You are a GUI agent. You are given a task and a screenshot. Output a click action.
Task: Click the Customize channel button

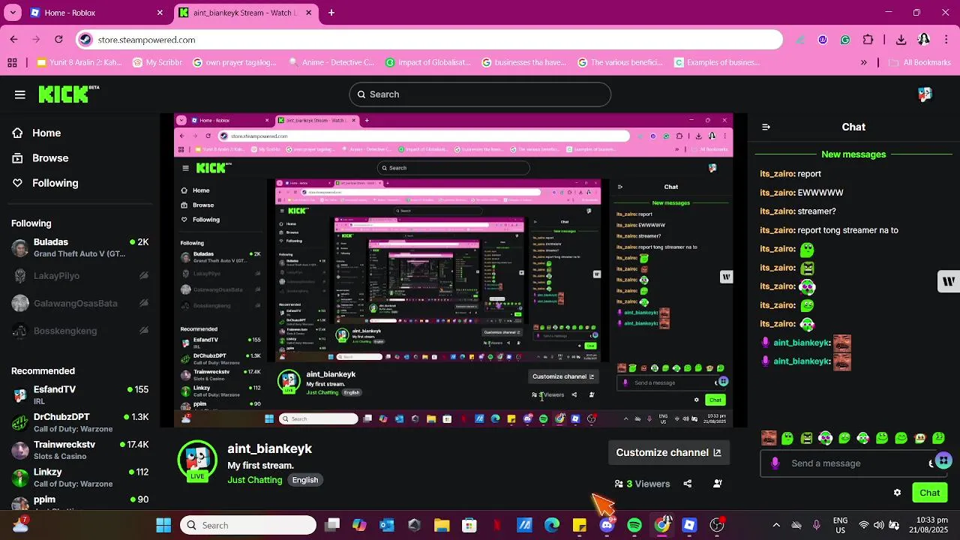[x=668, y=452]
